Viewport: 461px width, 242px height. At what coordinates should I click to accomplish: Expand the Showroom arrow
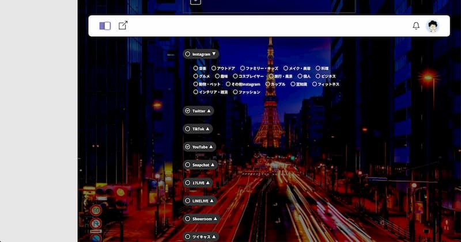click(215, 218)
